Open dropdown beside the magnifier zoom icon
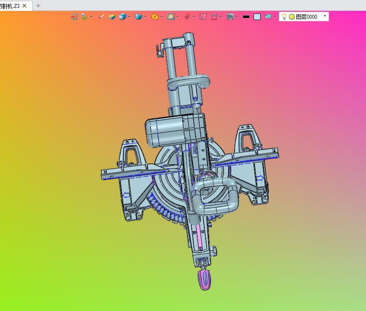The height and width of the screenshot is (311, 366). [178, 17]
